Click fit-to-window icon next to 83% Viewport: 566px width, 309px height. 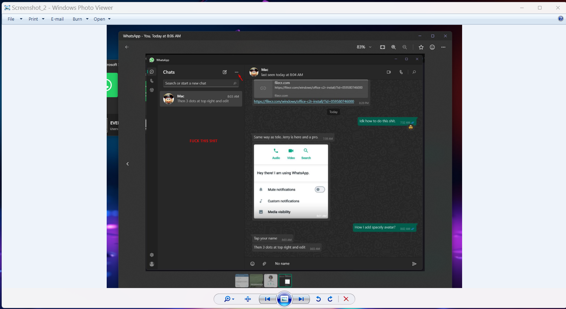click(382, 47)
